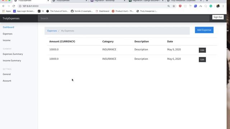The image size is (230, 129).
Task: Edit the May 9, 2020 expense
Action: click(202, 50)
